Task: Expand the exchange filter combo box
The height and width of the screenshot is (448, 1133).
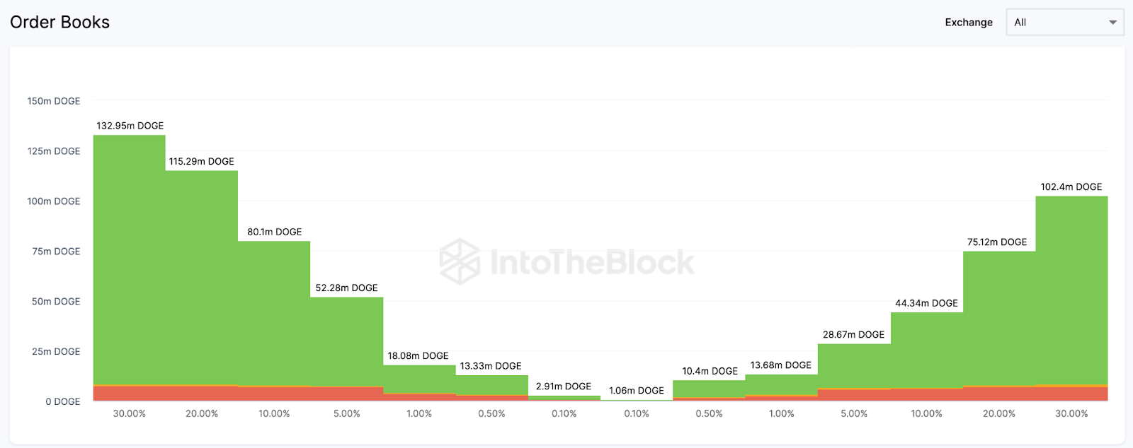Action: pos(1064,22)
